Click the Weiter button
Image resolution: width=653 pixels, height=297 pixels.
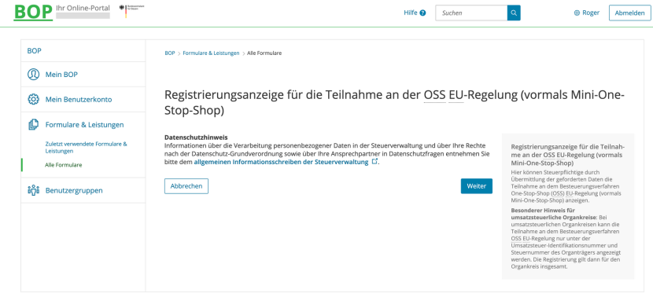click(x=477, y=186)
